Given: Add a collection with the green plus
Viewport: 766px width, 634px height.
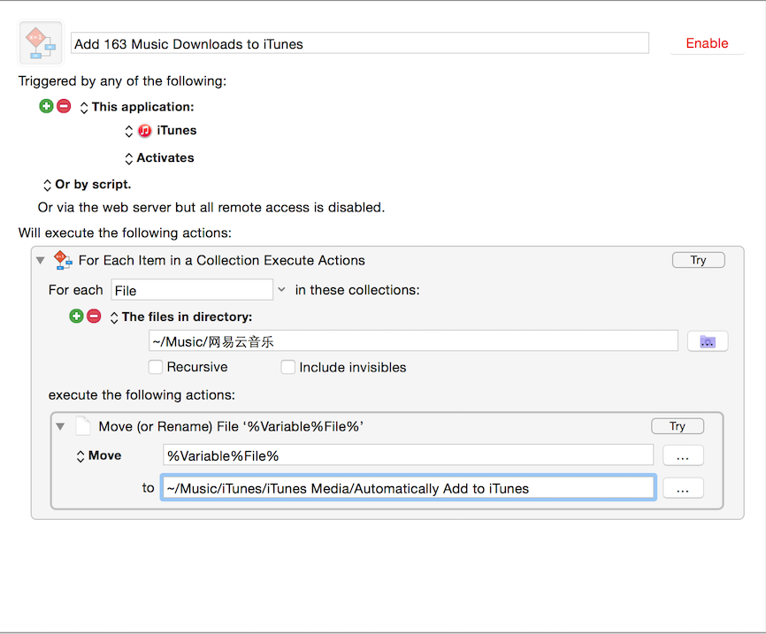Looking at the screenshot, I should 76,316.
